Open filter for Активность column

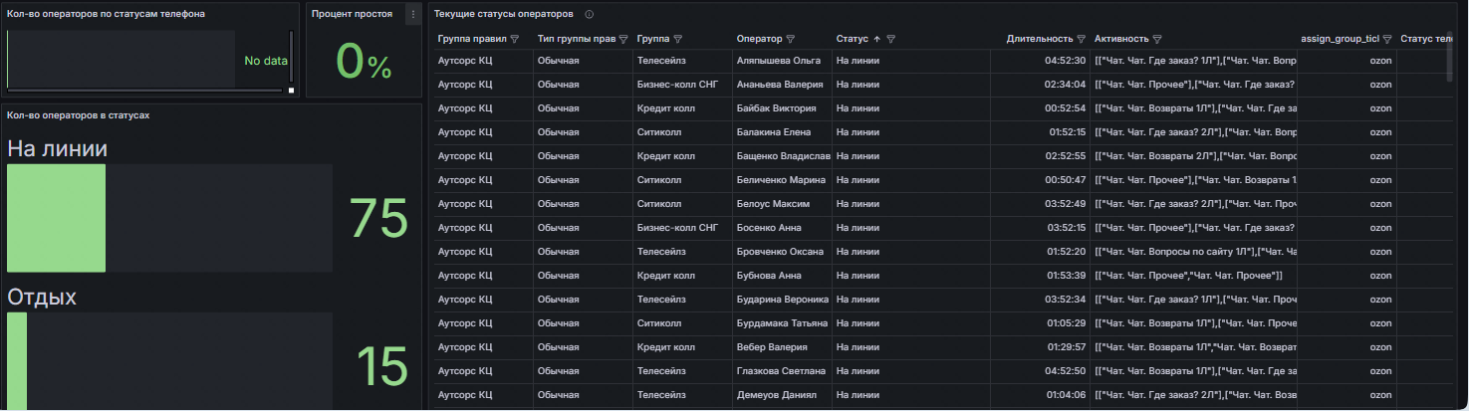coord(1157,39)
